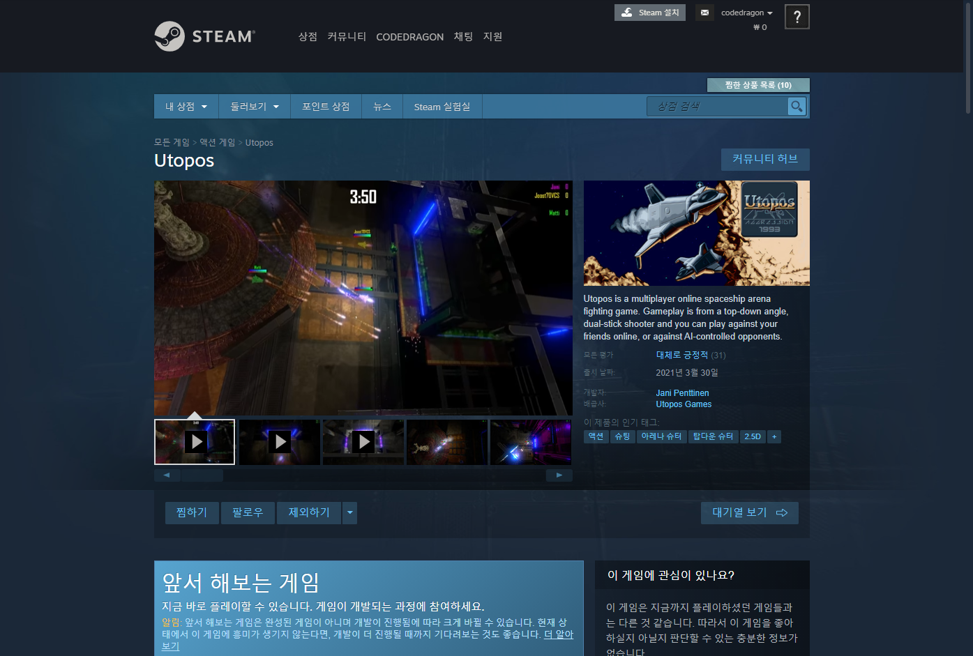973x656 pixels.
Task: Open the Steam 실험실 tab
Action: (x=442, y=107)
